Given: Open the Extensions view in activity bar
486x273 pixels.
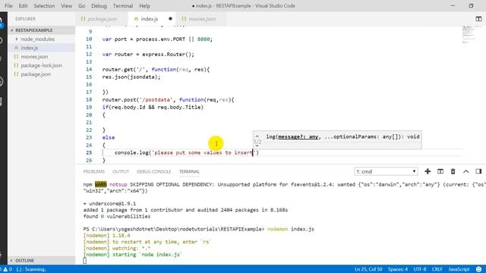Looking at the screenshot, I should pyautogui.click(x=2, y=101).
